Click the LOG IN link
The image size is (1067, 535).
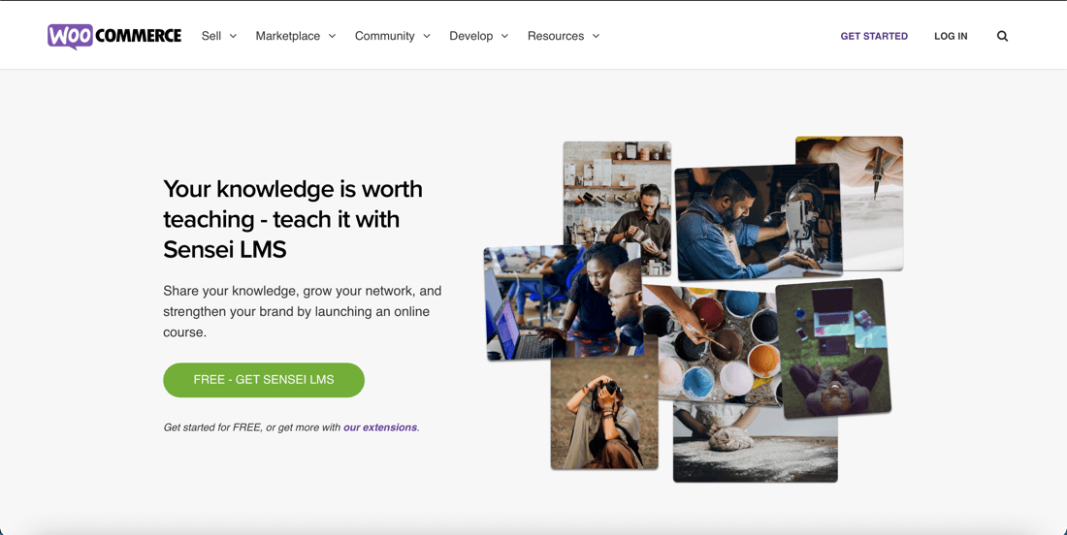[x=951, y=36]
